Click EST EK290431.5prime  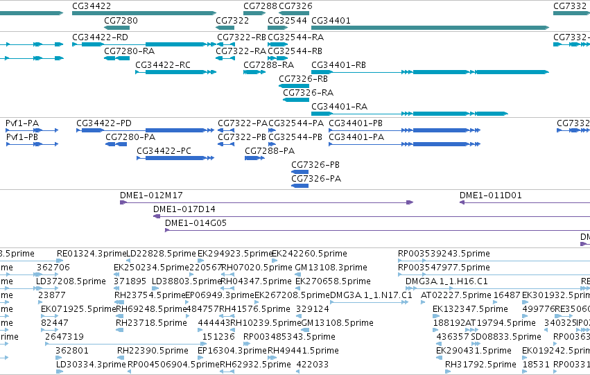tap(474, 351)
